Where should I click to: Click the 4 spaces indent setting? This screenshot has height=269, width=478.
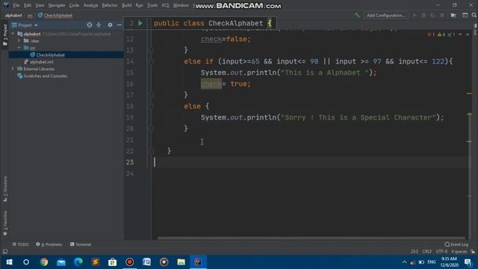[x=459, y=251]
